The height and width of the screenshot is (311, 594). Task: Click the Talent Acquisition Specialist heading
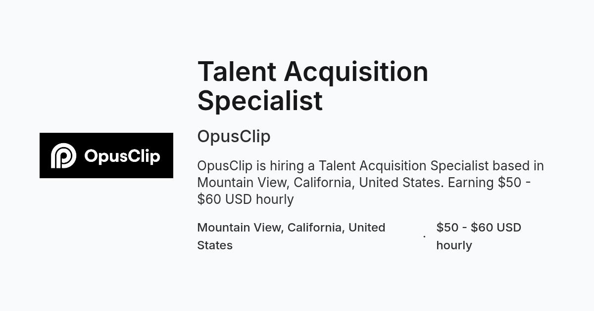tap(313, 86)
